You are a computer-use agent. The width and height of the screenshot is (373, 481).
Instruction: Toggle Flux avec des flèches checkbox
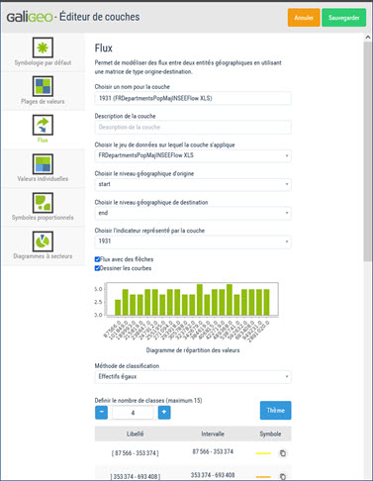coord(97,259)
